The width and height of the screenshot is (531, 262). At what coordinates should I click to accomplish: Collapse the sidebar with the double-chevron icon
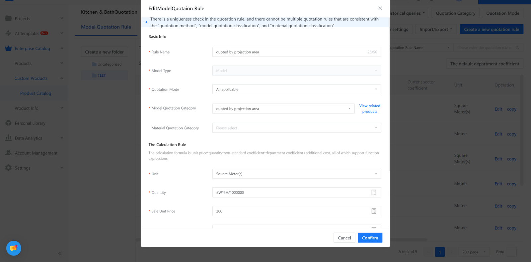tap(60, 253)
